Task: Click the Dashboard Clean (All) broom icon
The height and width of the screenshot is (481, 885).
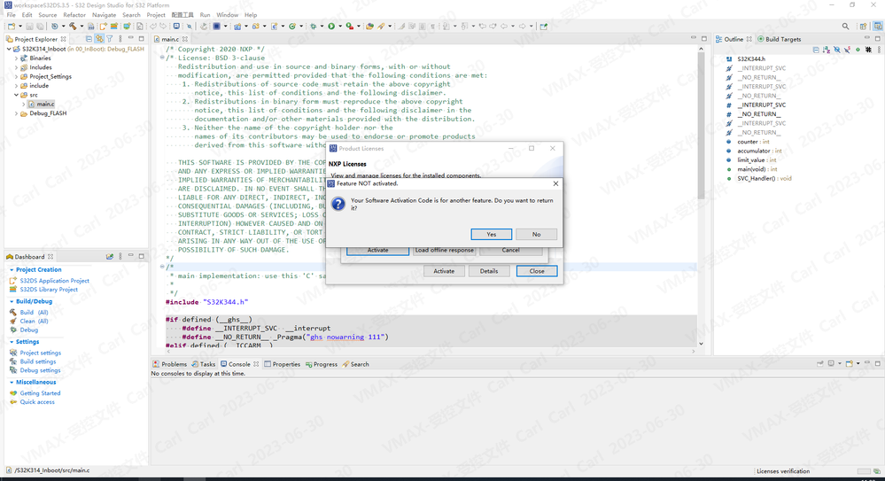Action: 13,321
